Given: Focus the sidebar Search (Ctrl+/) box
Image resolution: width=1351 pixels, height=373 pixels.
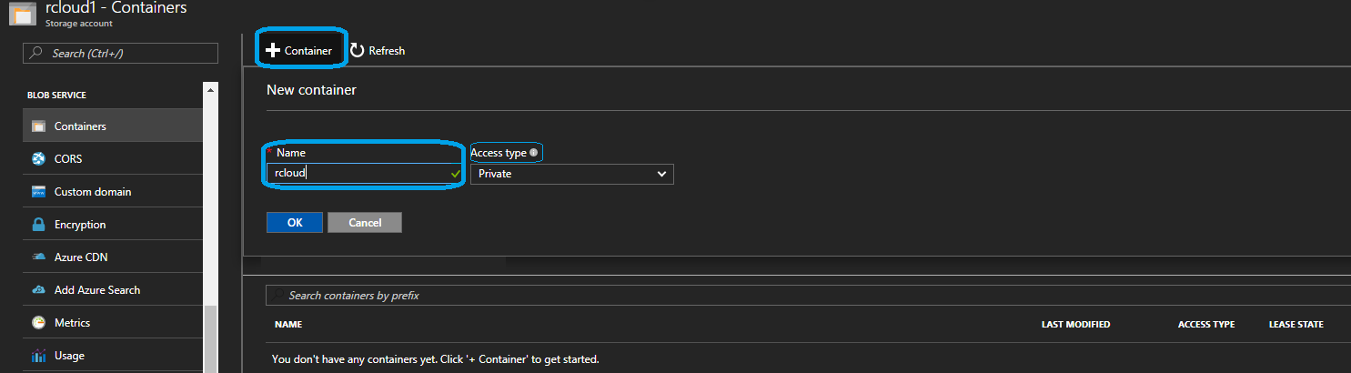Looking at the screenshot, I should click(120, 54).
